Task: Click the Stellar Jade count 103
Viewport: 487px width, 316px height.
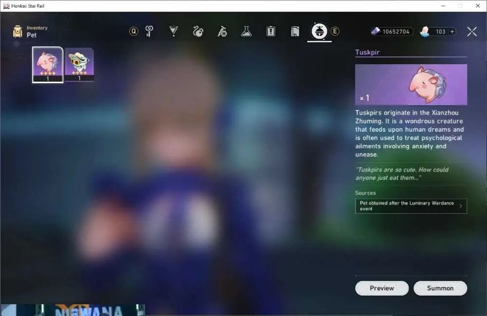Action: pos(440,31)
